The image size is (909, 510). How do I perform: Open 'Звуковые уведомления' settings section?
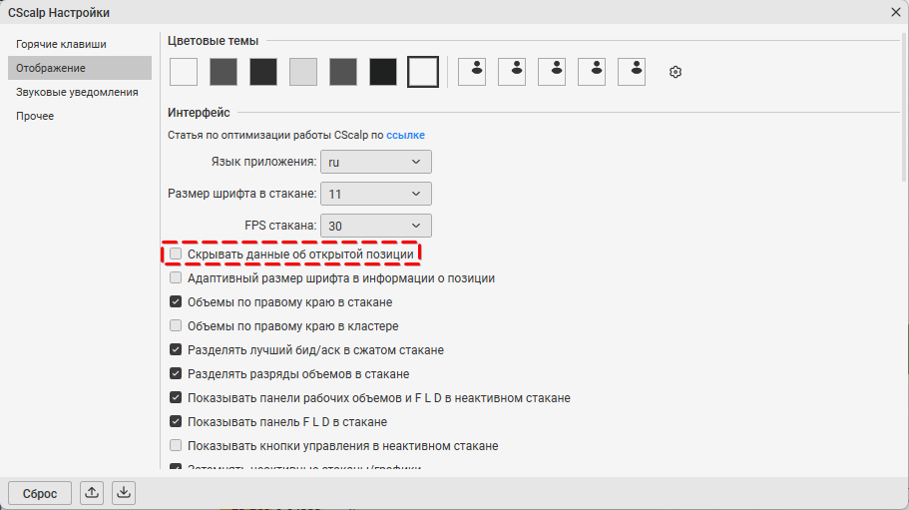coord(77,92)
